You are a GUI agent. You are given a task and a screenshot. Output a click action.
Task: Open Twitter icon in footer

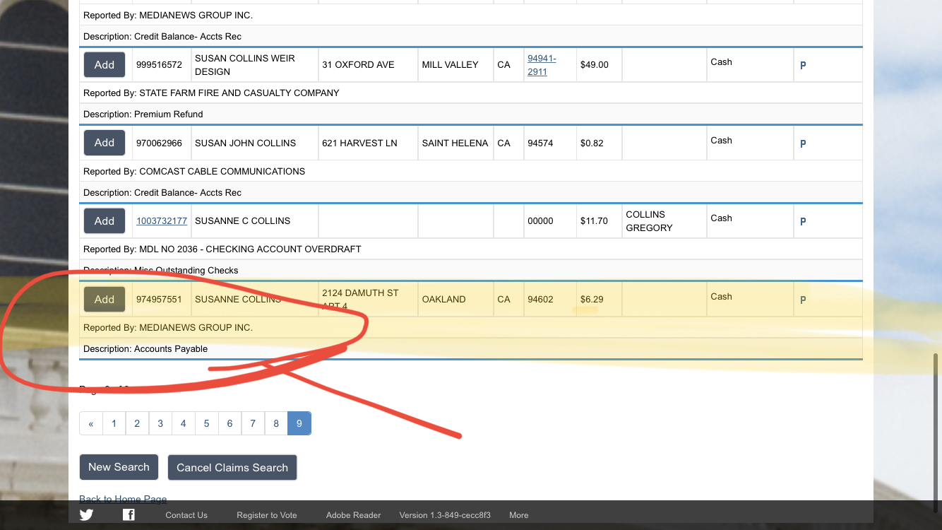(x=86, y=514)
